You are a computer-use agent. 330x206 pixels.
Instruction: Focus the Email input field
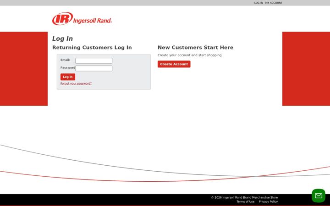[93, 61]
